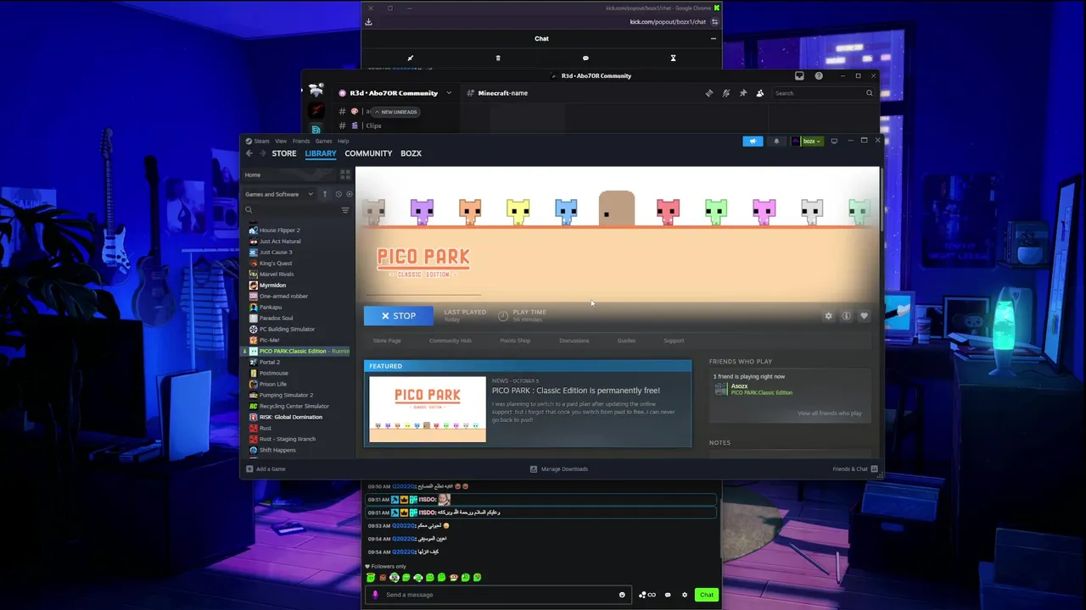
Task: Toggle ready-to-play filter icon in library
Action: tap(349, 194)
